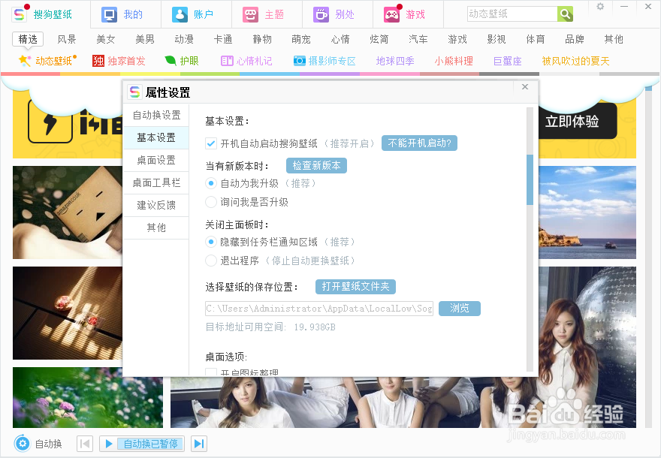
Task: Select 精选 category tab
Action: click(x=28, y=39)
